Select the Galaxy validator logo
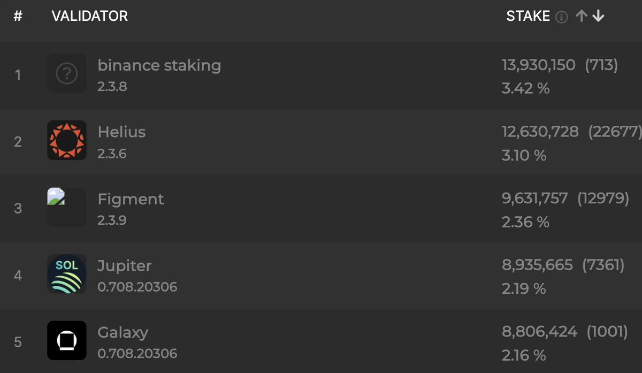The height and width of the screenshot is (373, 642). 67,340
